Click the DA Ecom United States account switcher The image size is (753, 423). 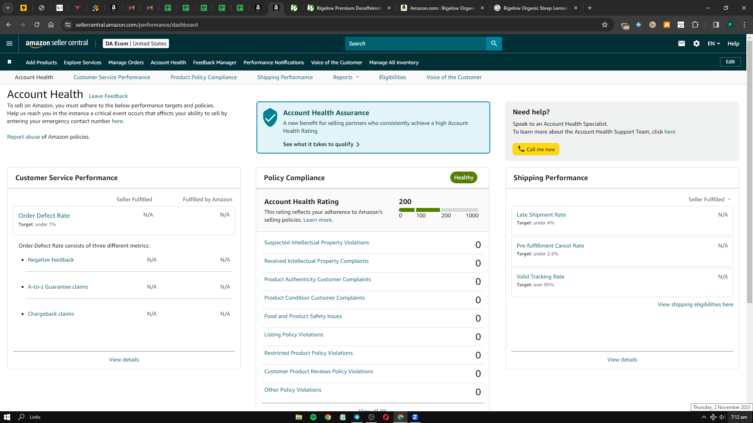click(x=136, y=43)
